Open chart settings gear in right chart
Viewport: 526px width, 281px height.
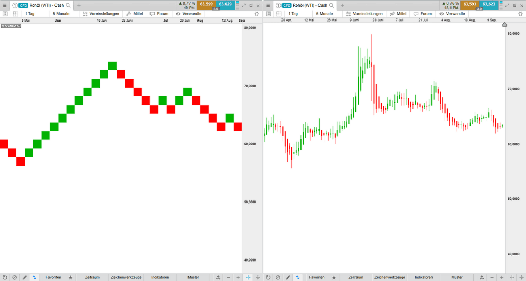(520, 14)
